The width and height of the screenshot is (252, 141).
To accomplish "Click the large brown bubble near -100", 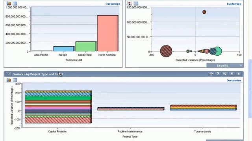I will [x=166, y=51].
